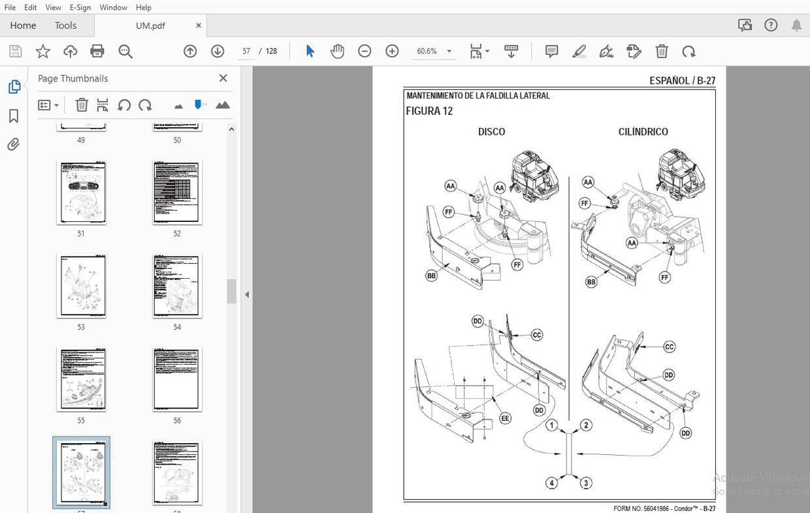Select thumbnail for page 53
The width and height of the screenshot is (810, 513).
click(81, 286)
